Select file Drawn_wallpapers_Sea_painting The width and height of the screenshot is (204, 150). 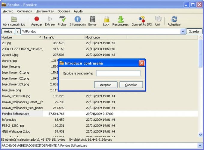coord(22,108)
